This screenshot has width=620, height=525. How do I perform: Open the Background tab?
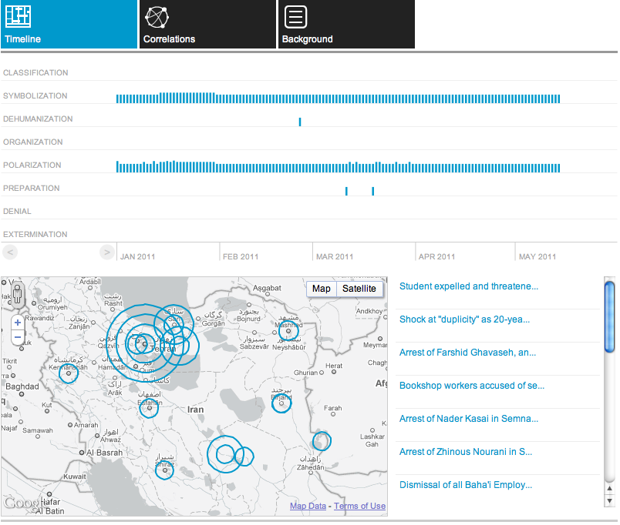pyautogui.click(x=346, y=25)
